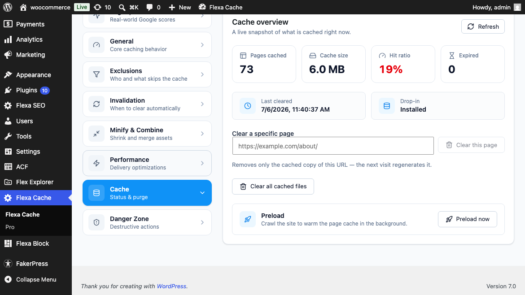Click the Clear this page button
Screen dimensions: 525x295
click(x=471, y=145)
